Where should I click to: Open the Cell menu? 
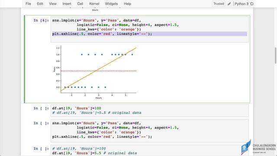coord(80,4)
